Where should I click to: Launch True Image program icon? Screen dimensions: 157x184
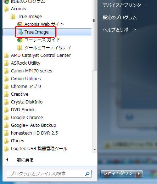pyautogui.click(x=20, y=32)
